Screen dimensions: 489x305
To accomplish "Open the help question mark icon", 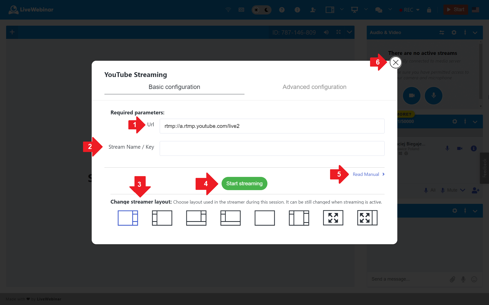I will click(x=282, y=10).
